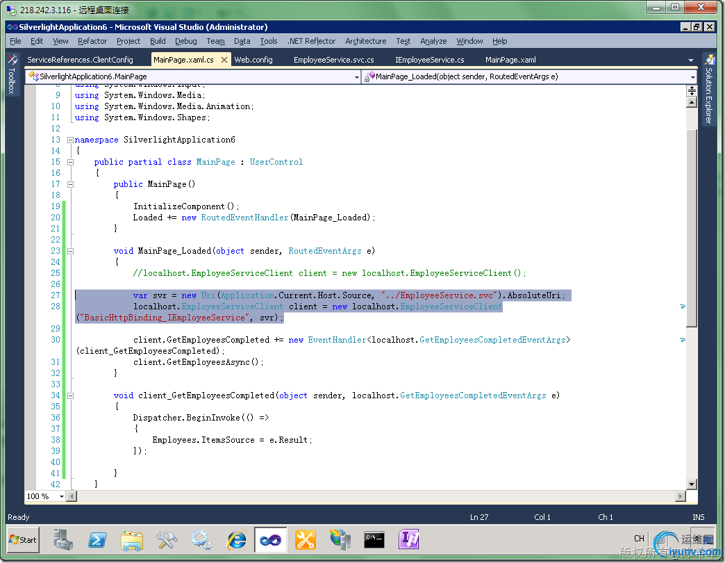
Task: Click the shield computer taskbar icon
Action: 340,539
